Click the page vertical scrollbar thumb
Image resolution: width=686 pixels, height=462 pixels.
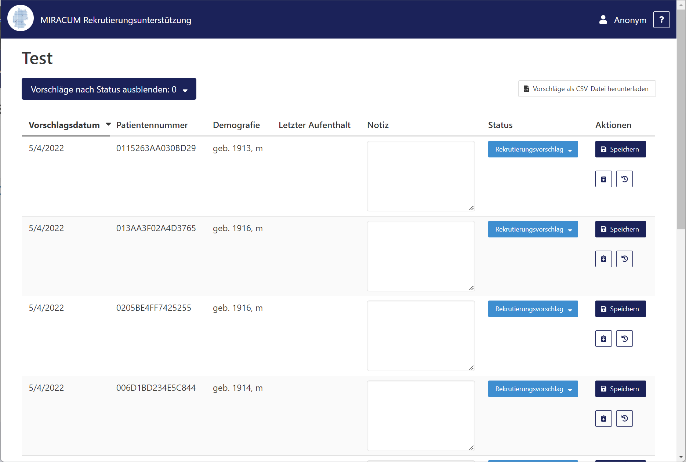click(x=681, y=119)
